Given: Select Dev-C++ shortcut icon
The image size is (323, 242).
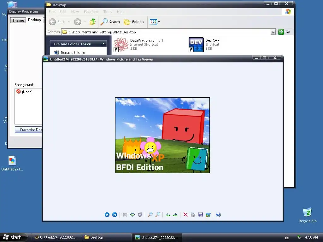Looking at the screenshot, I should pyautogui.click(x=196, y=44).
